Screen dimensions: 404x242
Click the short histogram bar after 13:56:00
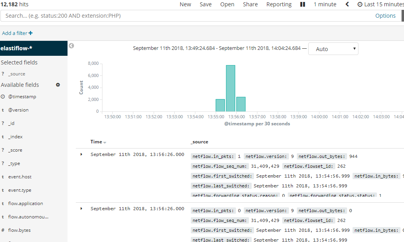[241, 104]
